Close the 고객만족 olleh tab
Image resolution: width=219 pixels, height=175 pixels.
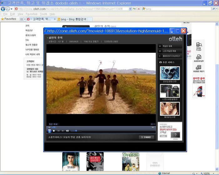point(55,19)
